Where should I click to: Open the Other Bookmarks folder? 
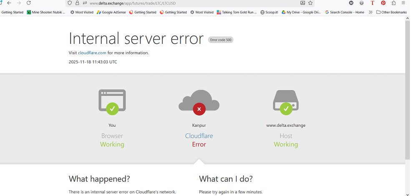pyautogui.click(x=392, y=12)
